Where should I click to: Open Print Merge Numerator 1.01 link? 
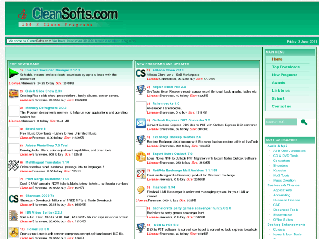tap(47, 179)
